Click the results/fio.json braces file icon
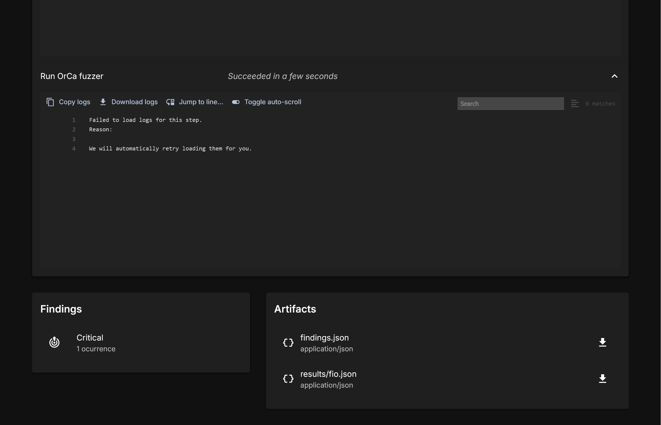This screenshot has width=661, height=425. (x=288, y=379)
